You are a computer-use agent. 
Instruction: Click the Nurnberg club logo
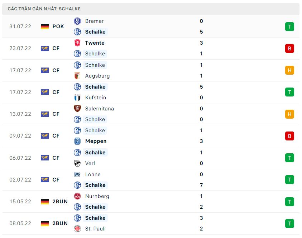[x=78, y=196]
